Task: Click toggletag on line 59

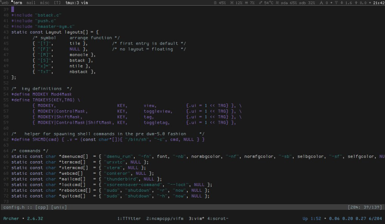Action: pos(155,122)
